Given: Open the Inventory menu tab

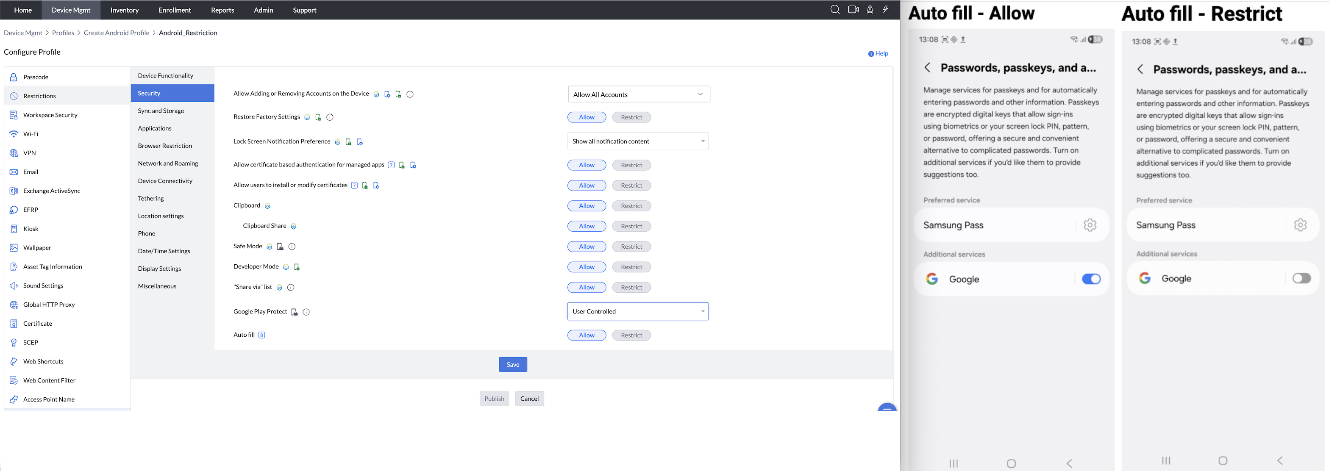Looking at the screenshot, I should pos(124,10).
